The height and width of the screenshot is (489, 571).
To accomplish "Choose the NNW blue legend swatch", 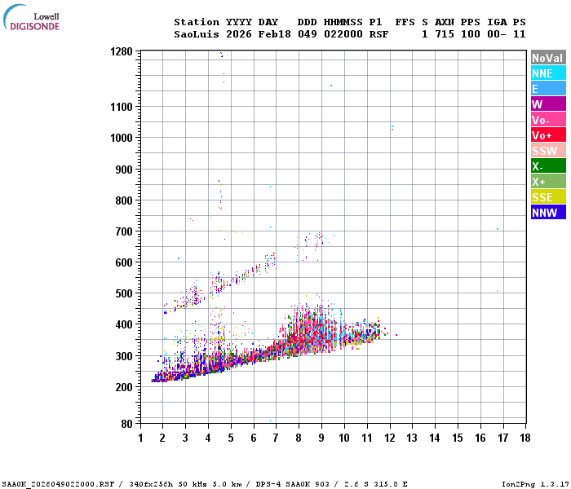I will 548,212.
